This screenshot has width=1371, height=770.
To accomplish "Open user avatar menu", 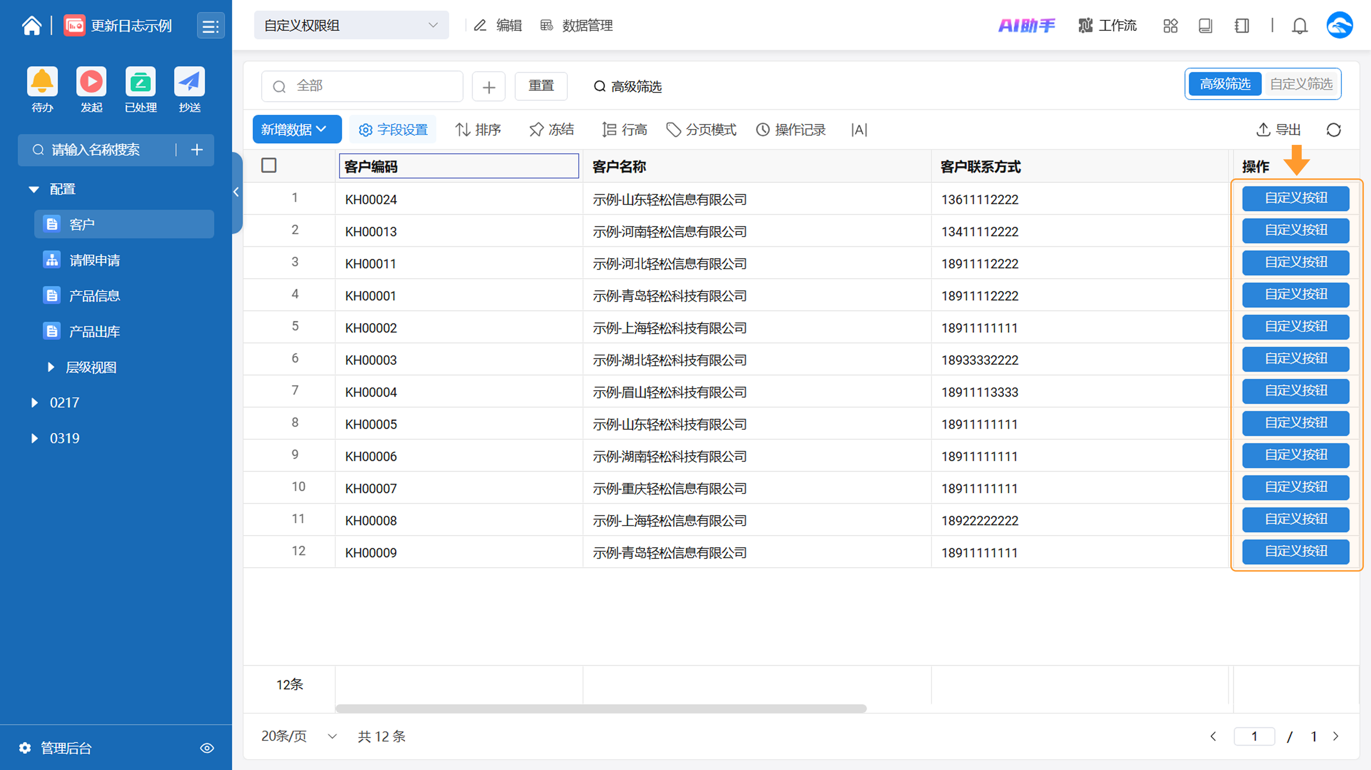I will coord(1340,26).
